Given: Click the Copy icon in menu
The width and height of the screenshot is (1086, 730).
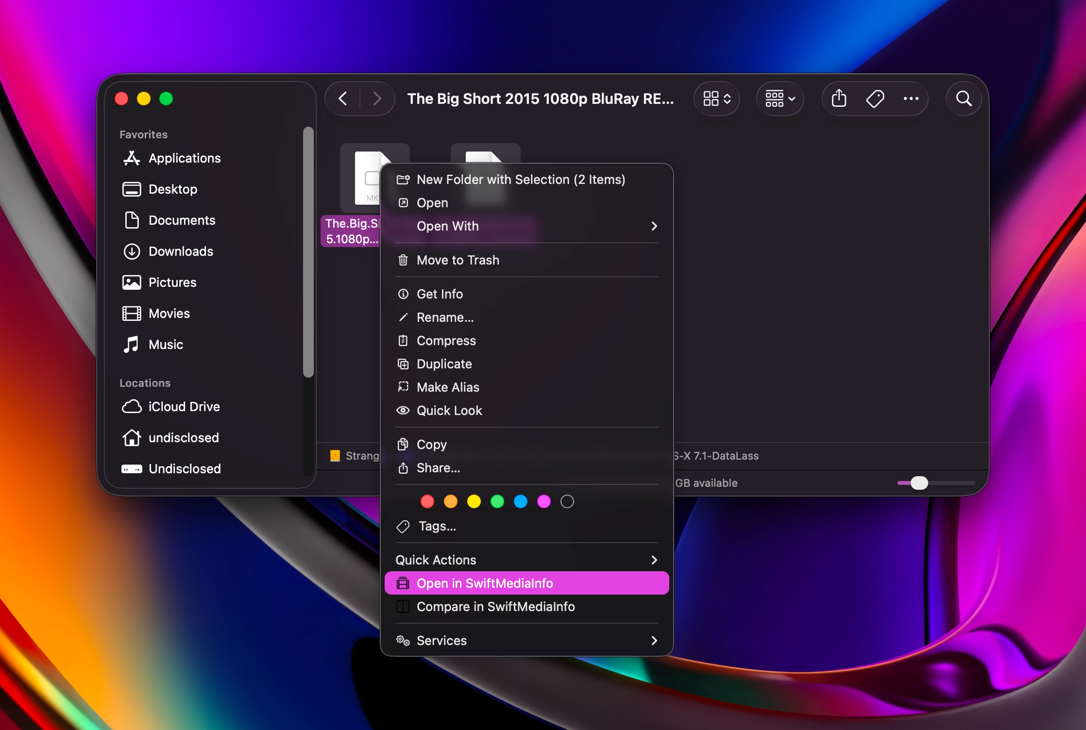Looking at the screenshot, I should [x=403, y=445].
